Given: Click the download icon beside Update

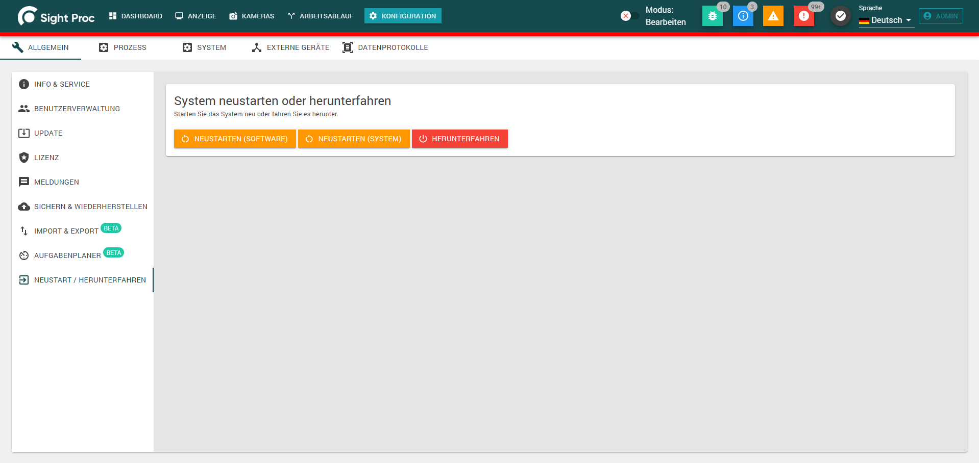Looking at the screenshot, I should (24, 133).
